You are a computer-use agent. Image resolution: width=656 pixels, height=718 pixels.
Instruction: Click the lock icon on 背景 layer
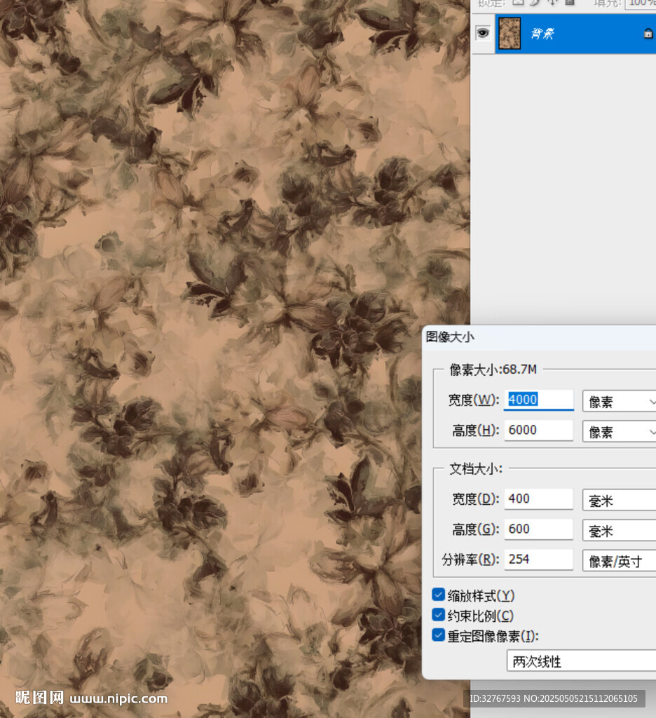point(648,33)
